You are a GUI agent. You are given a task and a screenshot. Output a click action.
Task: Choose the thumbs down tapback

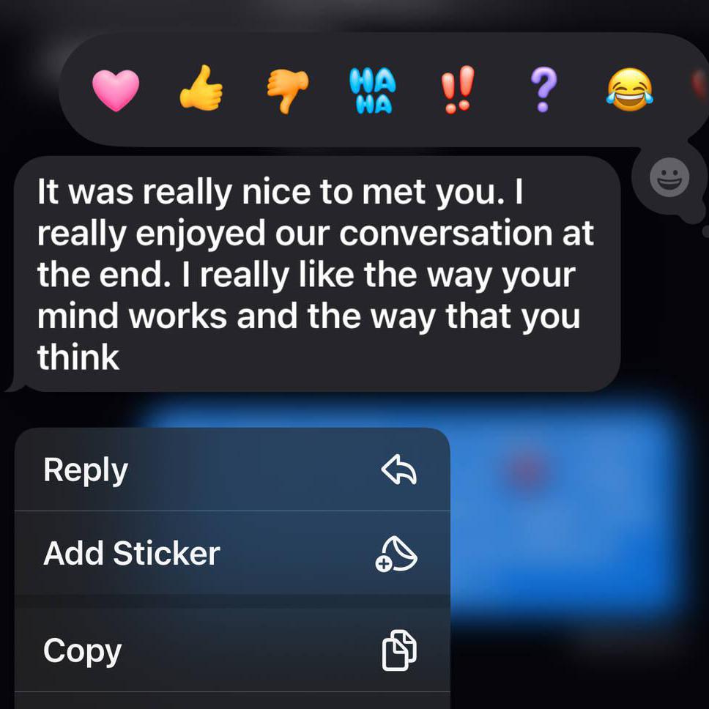click(x=287, y=91)
